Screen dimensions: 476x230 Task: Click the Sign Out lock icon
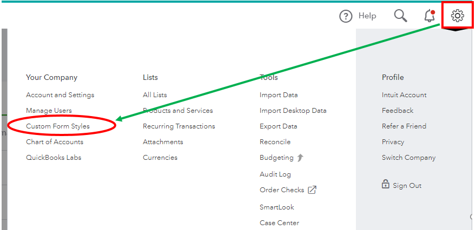coord(385,184)
